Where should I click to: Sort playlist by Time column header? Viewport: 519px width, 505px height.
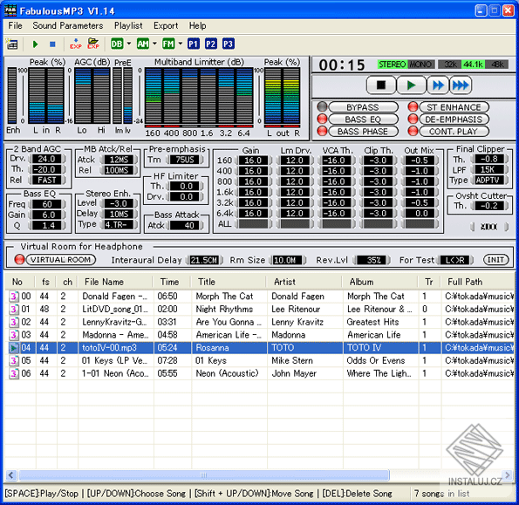click(172, 282)
